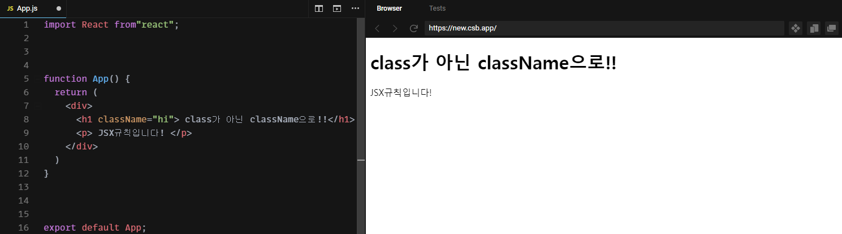Viewport: 842px width, 234px height.
Task: Go forward in the preview browser
Action: [x=395, y=28]
